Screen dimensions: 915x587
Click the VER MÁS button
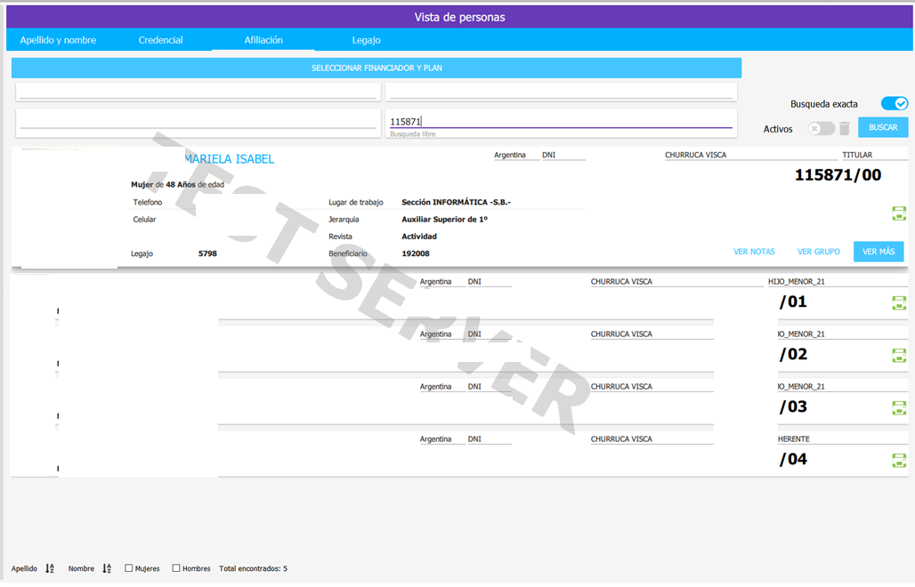point(879,252)
